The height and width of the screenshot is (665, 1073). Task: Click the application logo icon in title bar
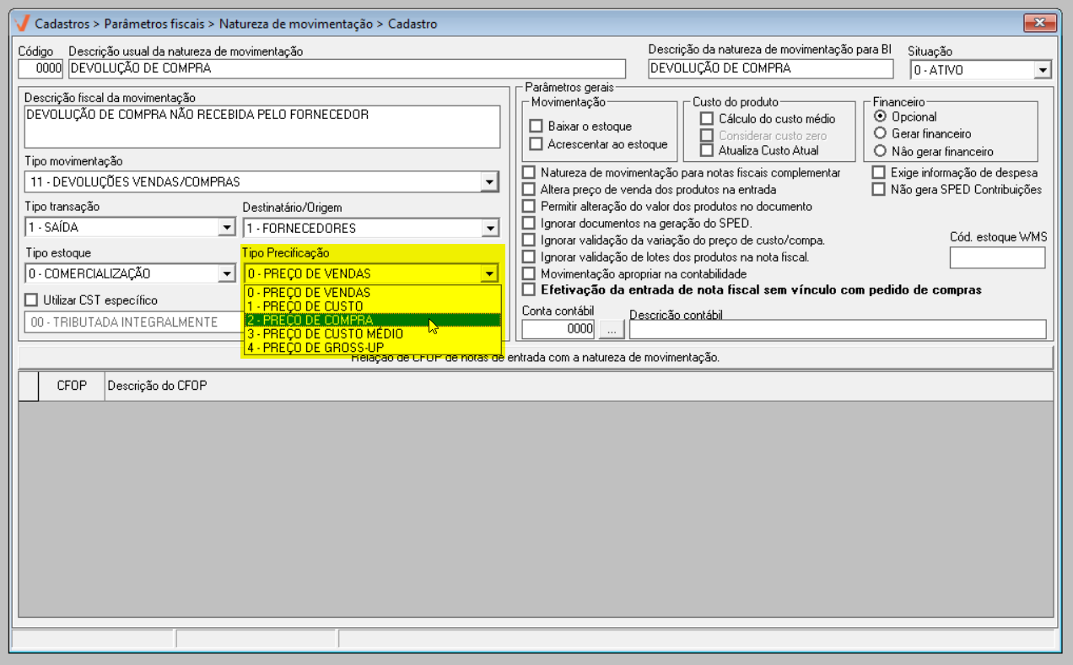pyautogui.click(x=23, y=24)
